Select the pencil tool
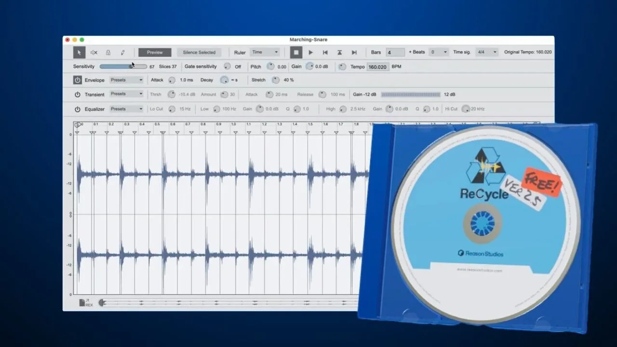 pos(122,52)
